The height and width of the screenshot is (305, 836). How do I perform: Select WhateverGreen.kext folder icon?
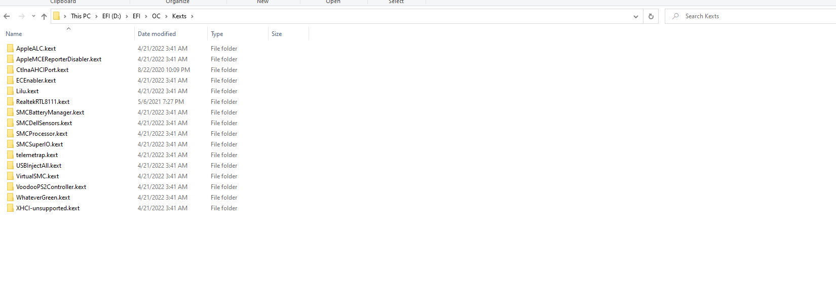pyautogui.click(x=10, y=198)
